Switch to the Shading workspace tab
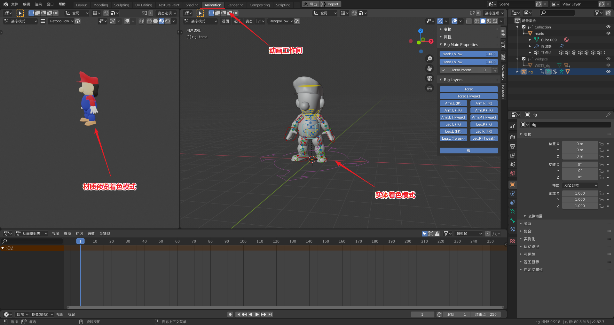 [x=192, y=5]
